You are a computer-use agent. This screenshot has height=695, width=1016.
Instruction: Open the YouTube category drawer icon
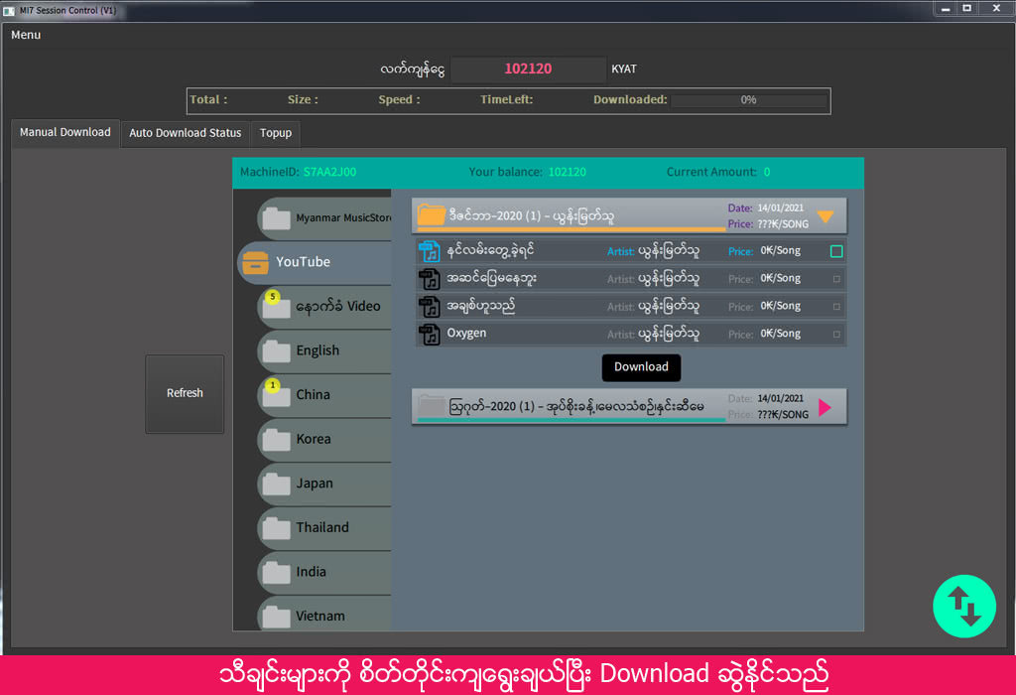256,262
